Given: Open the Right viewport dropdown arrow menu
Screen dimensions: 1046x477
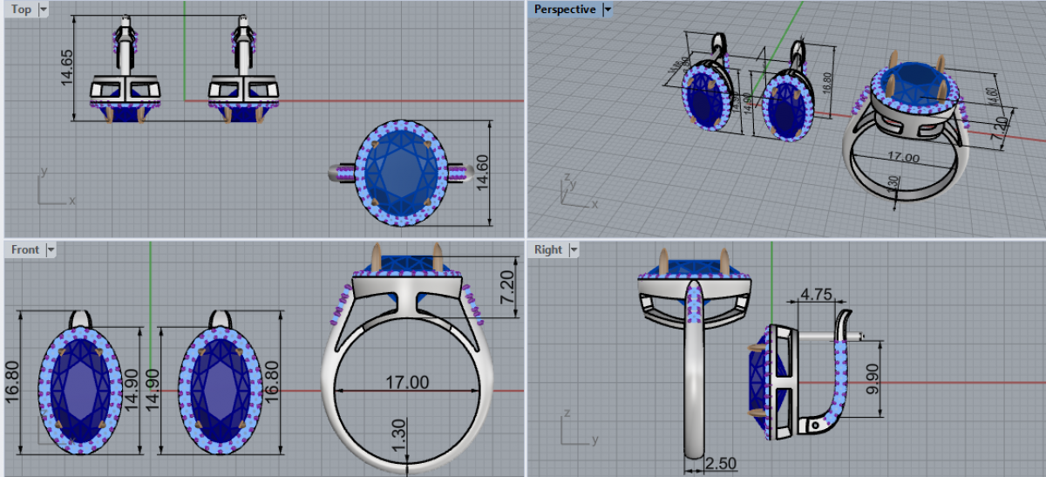Looking at the screenshot, I should (573, 249).
